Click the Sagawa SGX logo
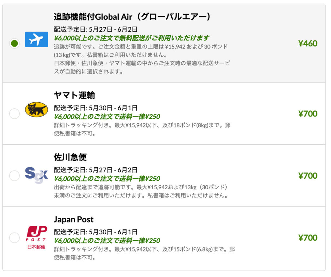 point(36,175)
